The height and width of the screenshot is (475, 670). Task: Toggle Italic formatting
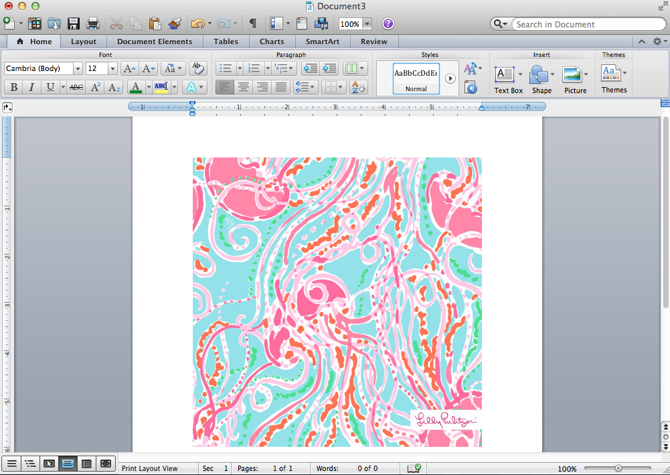pyautogui.click(x=31, y=87)
